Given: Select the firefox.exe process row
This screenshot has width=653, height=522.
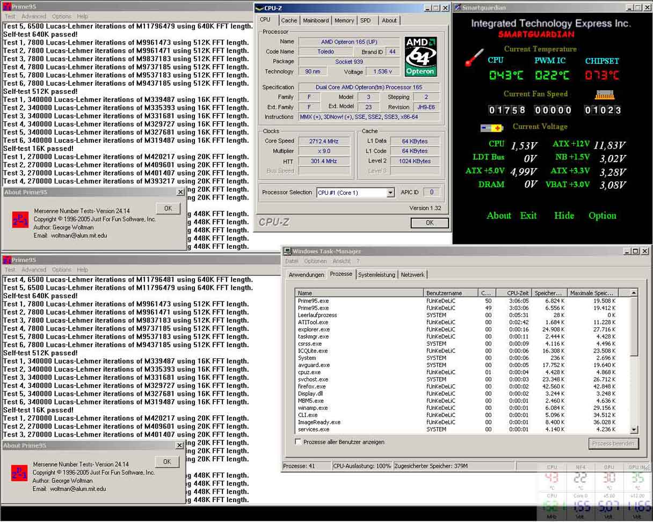Looking at the screenshot, I should coord(463,386).
